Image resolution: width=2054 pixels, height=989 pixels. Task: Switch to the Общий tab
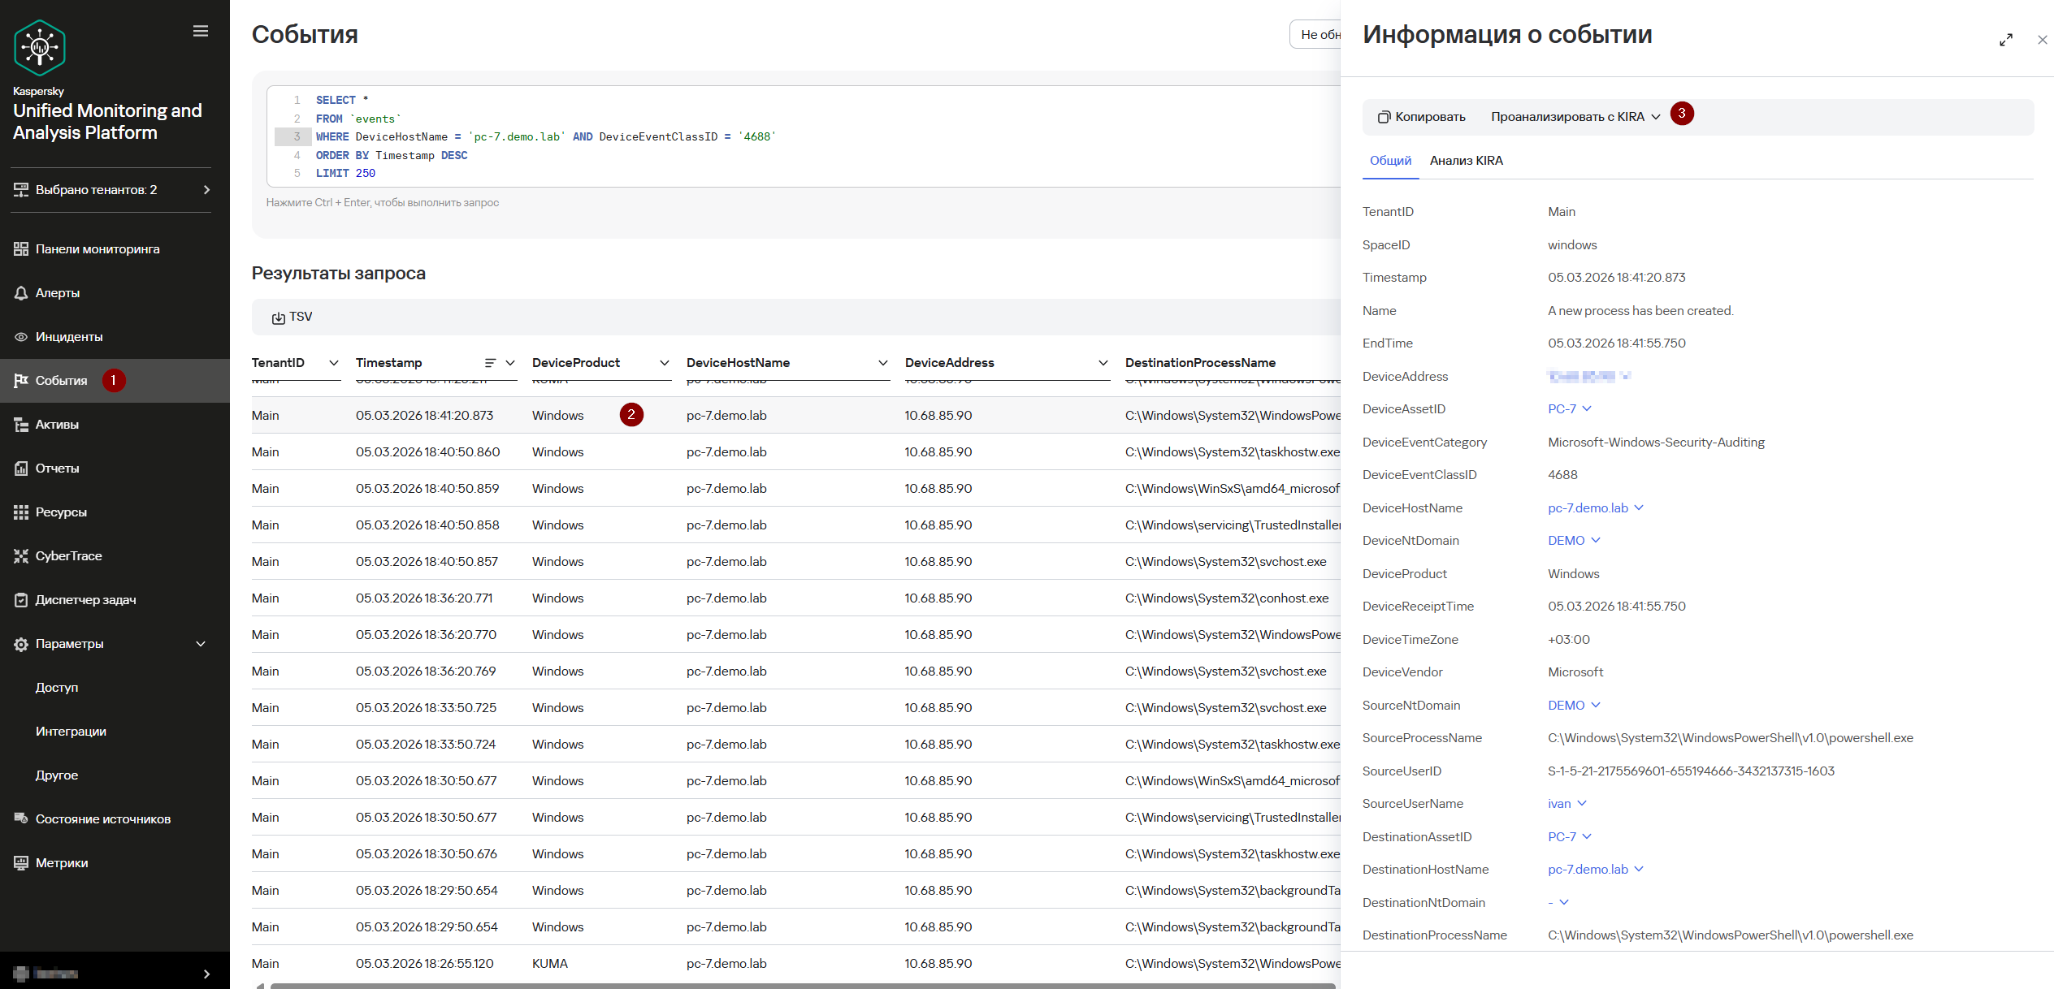[x=1390, y=161]
